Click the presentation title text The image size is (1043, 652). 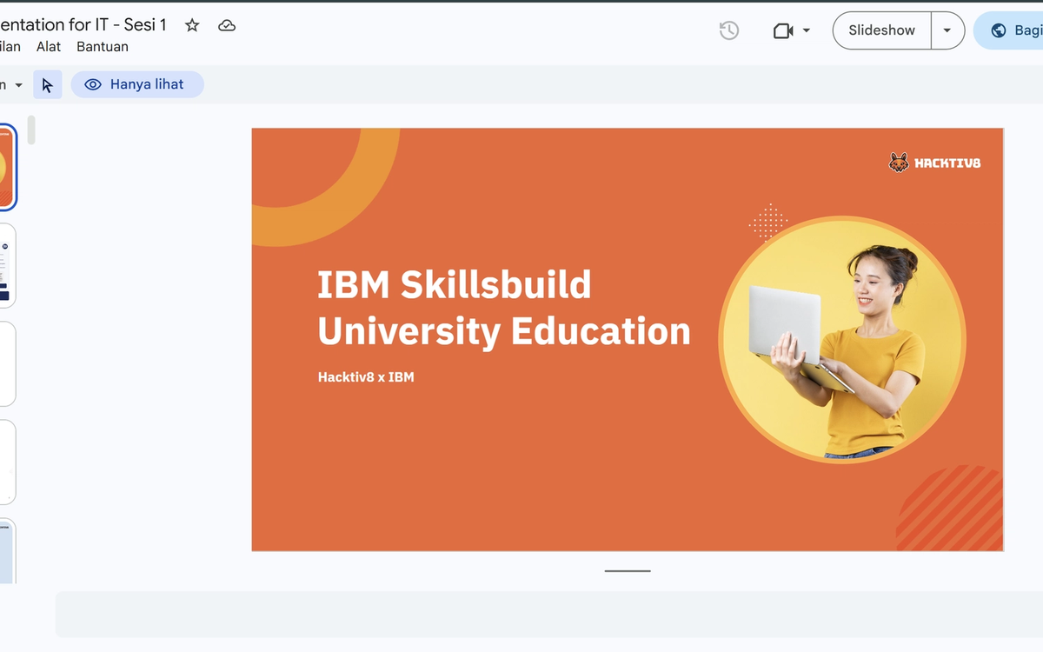point(83,25)
